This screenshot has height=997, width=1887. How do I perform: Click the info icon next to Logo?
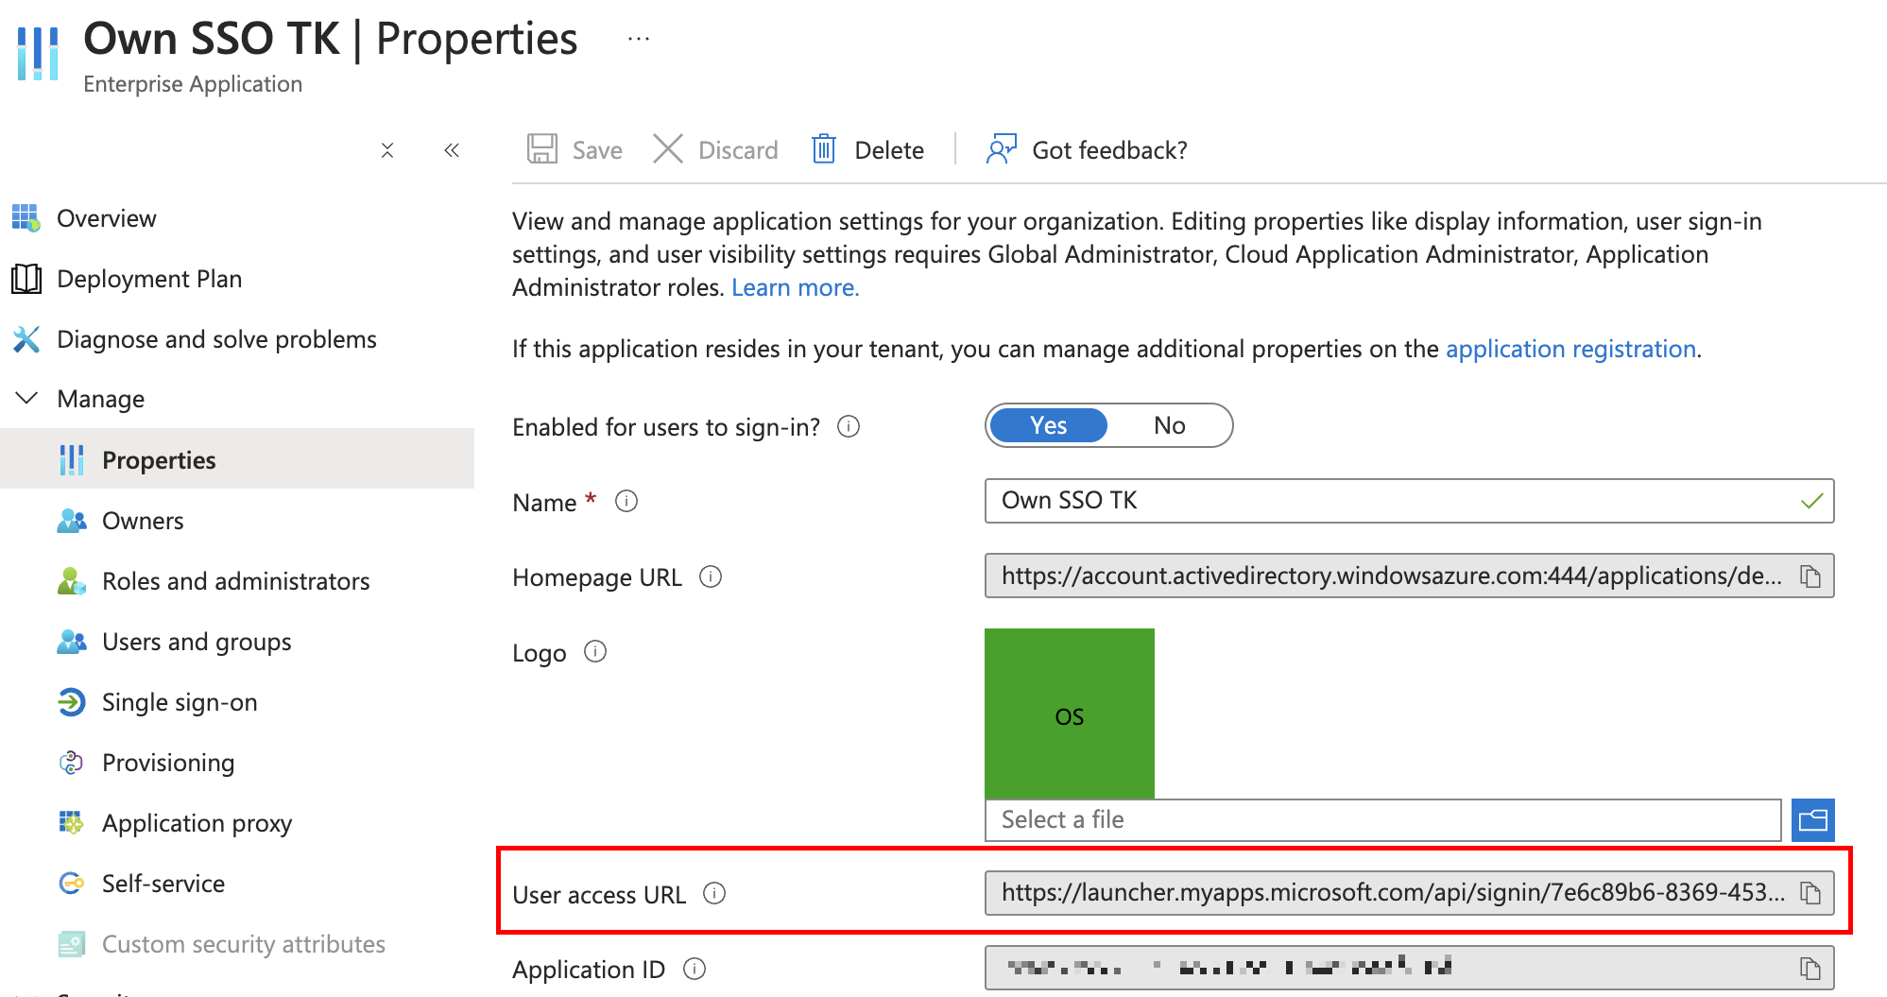coord(595,652)
